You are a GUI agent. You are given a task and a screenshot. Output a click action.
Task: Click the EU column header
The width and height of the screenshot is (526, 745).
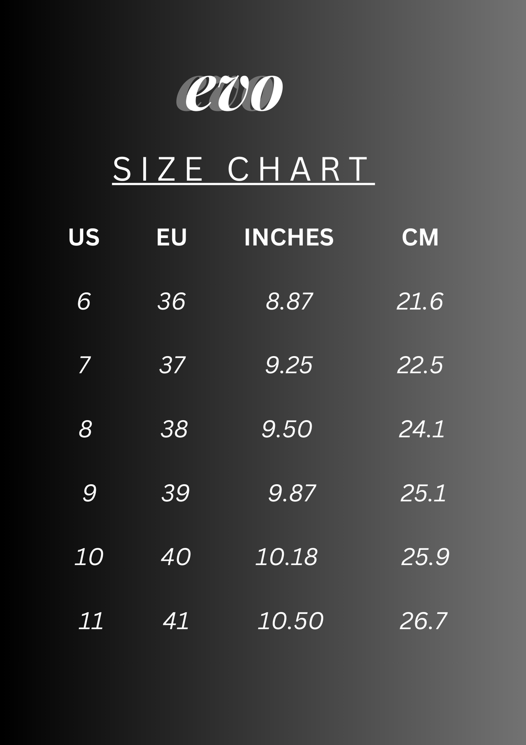pyautogui.click(x=171, y=237)
